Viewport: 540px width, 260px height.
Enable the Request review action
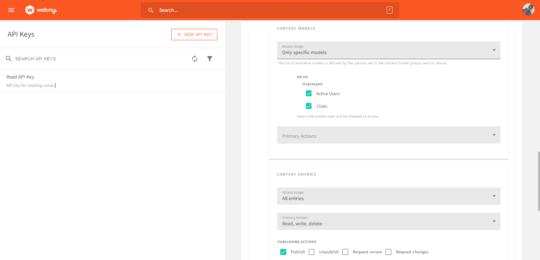345,251
